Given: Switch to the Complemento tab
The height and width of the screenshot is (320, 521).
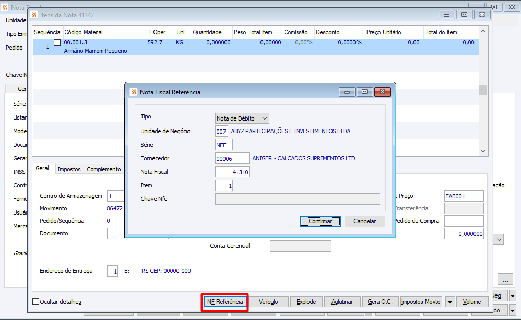Looking at the screenshot, I should click(x=104, y=169).
